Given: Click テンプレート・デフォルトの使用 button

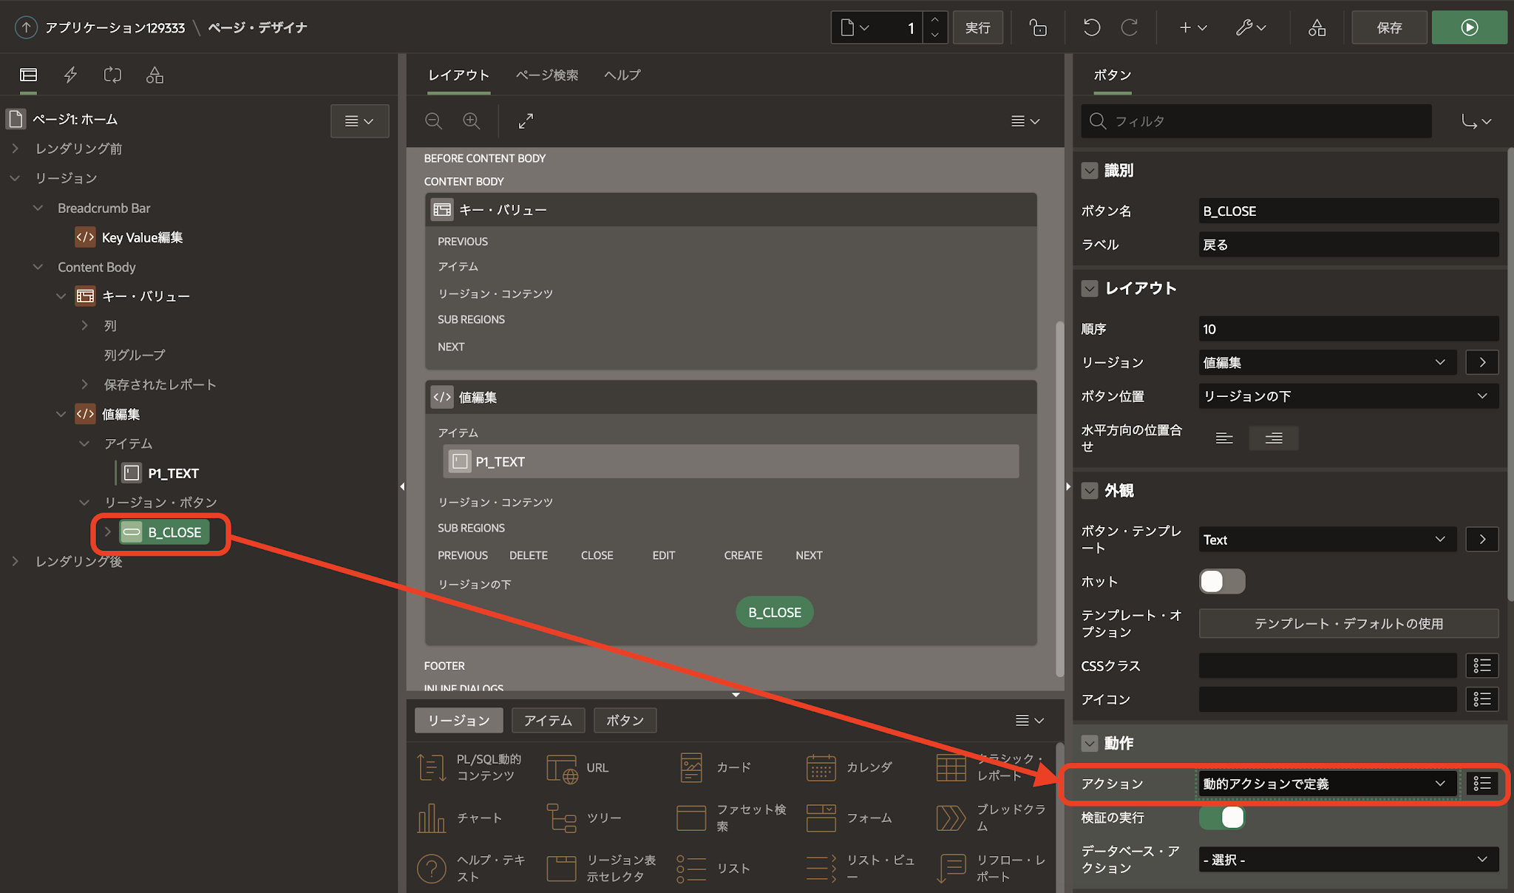Looking at the screenshot, I should (x=1348, y=623).
